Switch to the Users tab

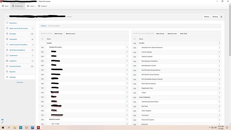[x=31, y=6]
